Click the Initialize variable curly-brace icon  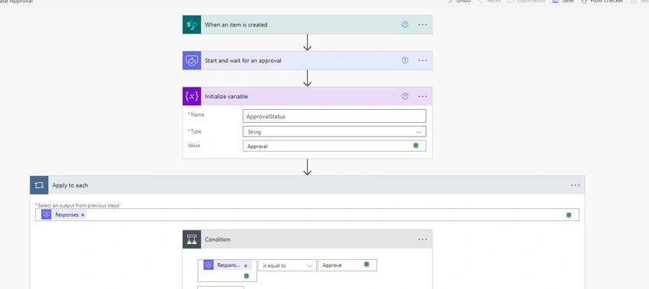[192, 96]
